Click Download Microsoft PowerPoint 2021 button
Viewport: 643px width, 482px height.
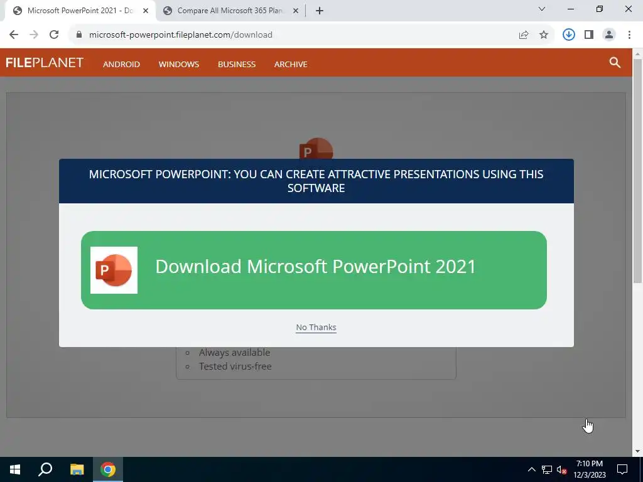click(314, 270)
